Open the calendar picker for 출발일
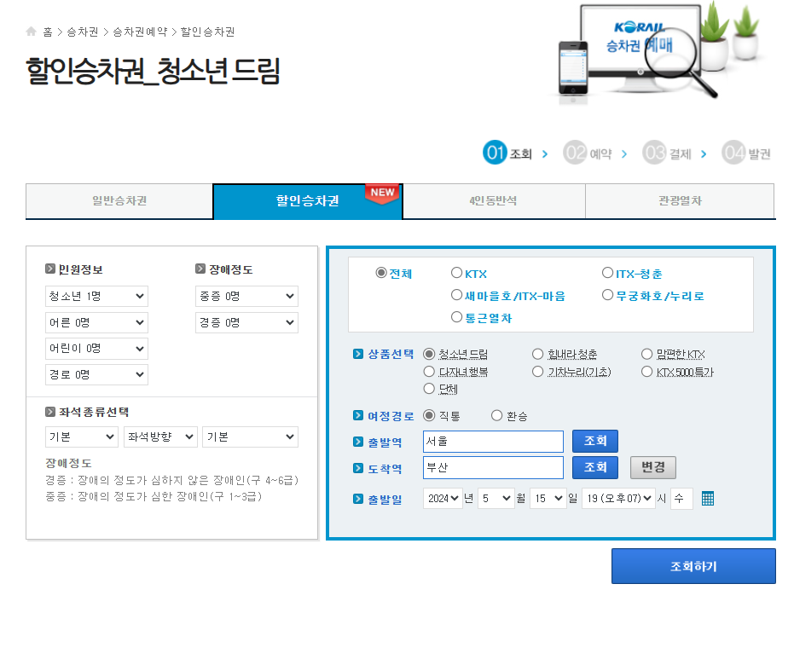This screenshot has height=665, width=794. [x=708, y=498]
